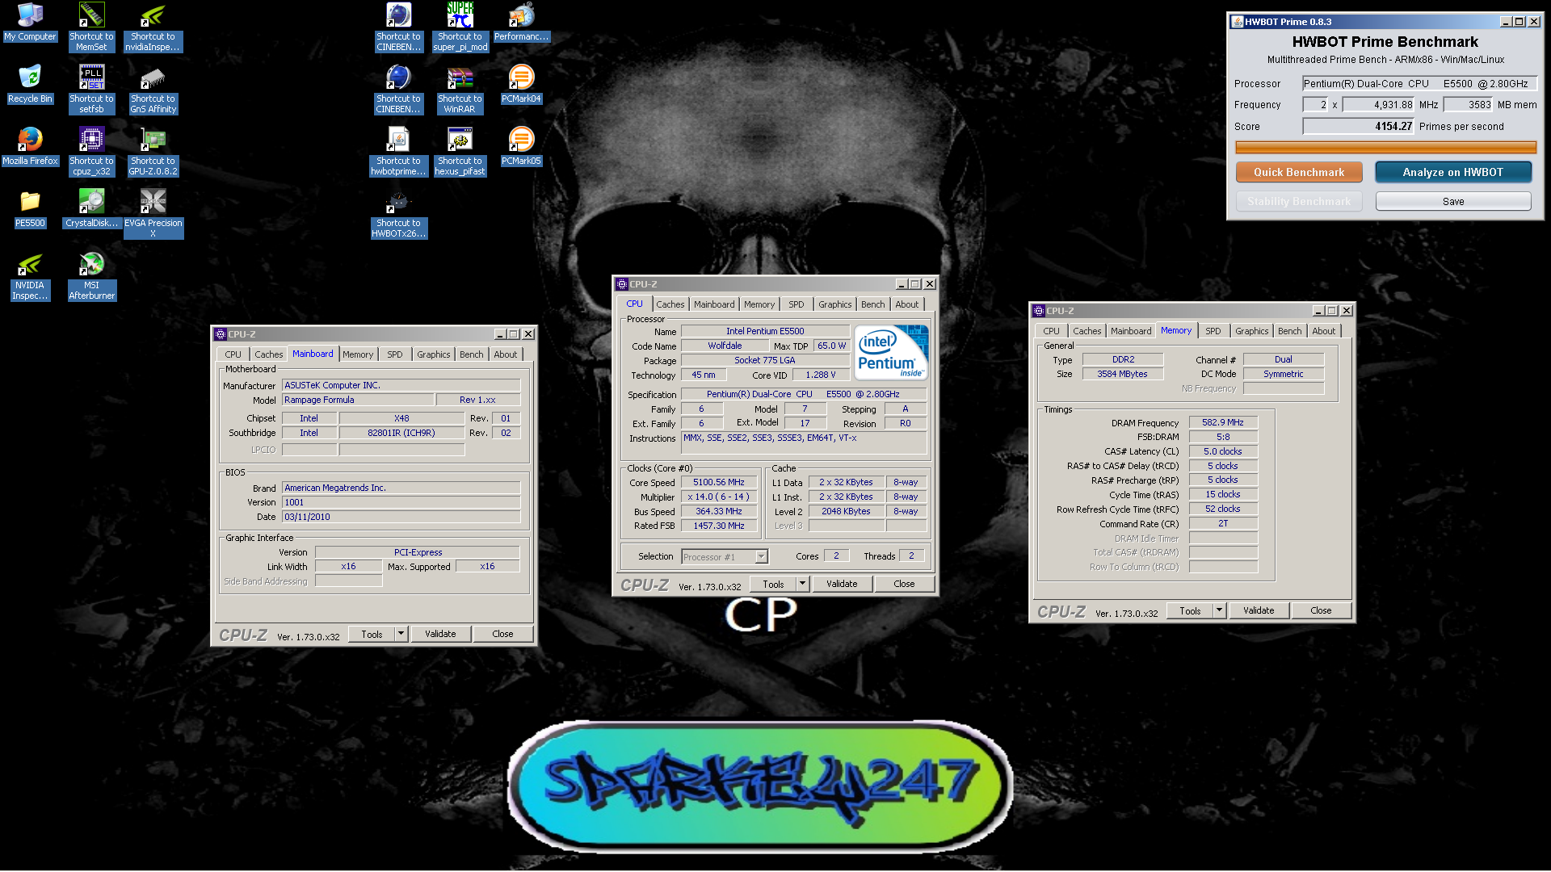The image size is (1551, 872).
Task: Launch PCMark04 desktop icon
Action: coord(521,85)
